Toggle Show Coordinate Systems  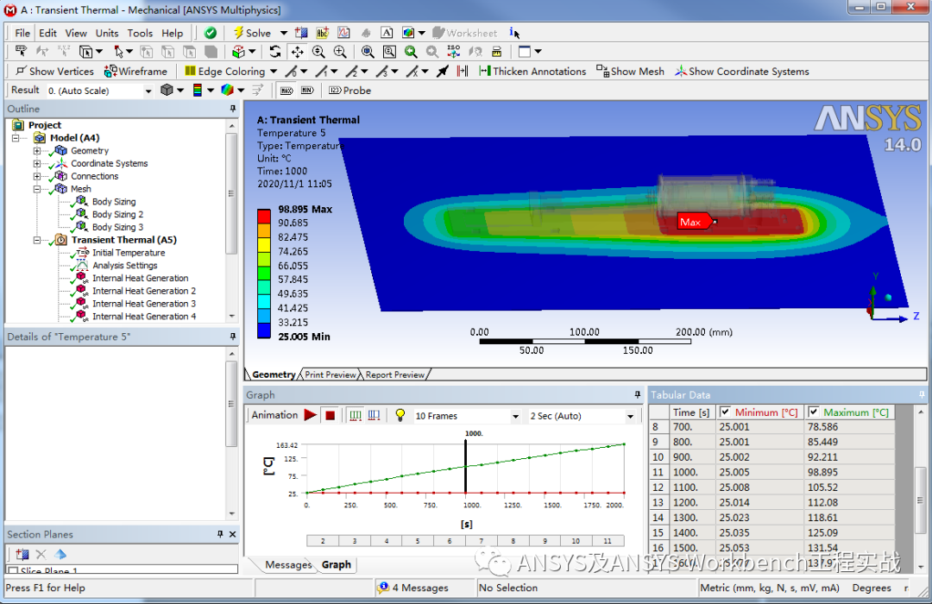[742, 72]
